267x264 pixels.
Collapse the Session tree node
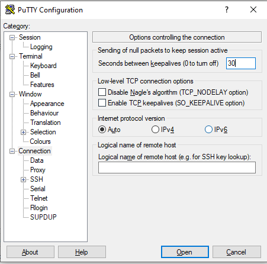(12, 37)
